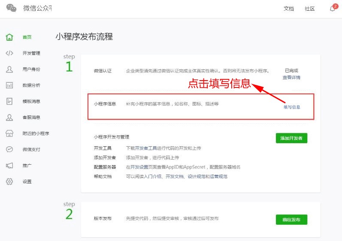Click the megaphone icon for 推广
This screenshot has height=241, width=342.
[x=9, y=166]
